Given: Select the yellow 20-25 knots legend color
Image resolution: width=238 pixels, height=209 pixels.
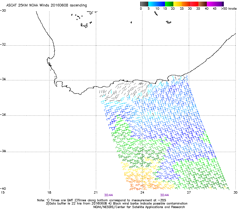Looking at the screenshot, I should coord(178,4).
